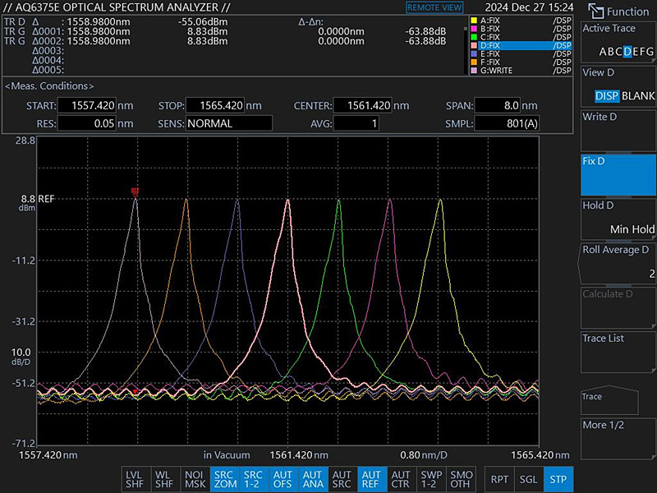Select letter D in Active Trace
This screenshot has width=657, height=493.
[627, 52]
